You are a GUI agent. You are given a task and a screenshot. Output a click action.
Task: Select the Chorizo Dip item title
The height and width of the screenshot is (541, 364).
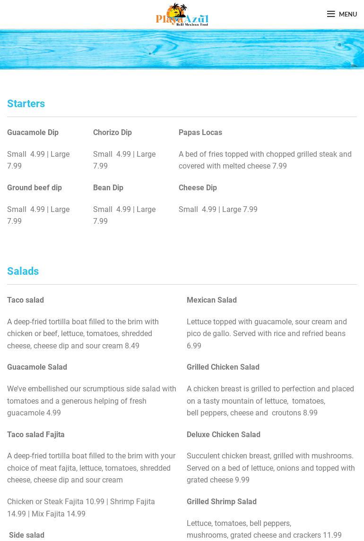click(x=113, y=132)
